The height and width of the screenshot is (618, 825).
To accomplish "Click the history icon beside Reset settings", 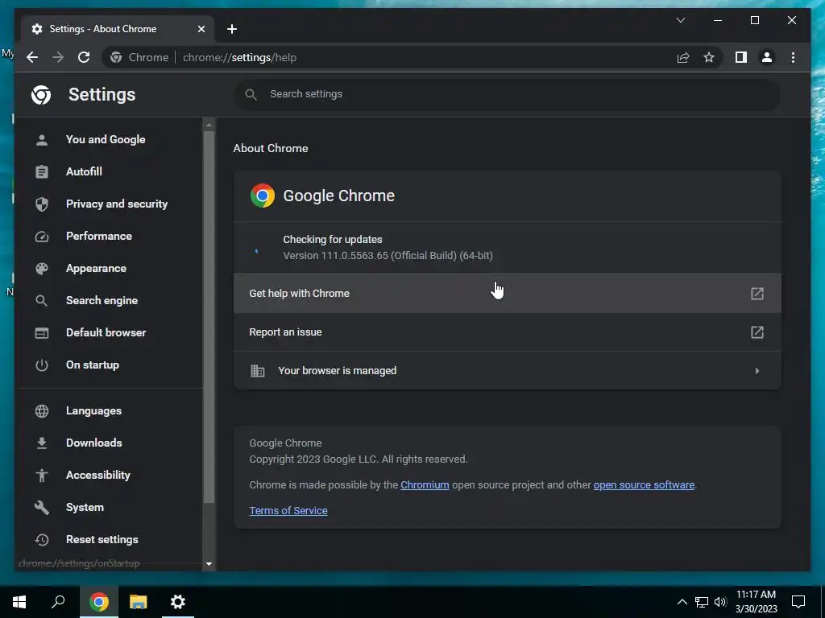I will pos(42,539).
